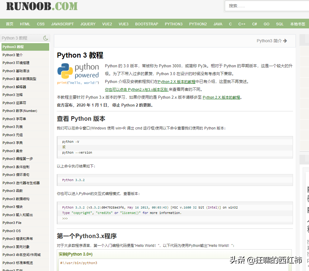
Task: Open Python3 迭代器与生成器 in the sidebar
Action: pos(25,183)
